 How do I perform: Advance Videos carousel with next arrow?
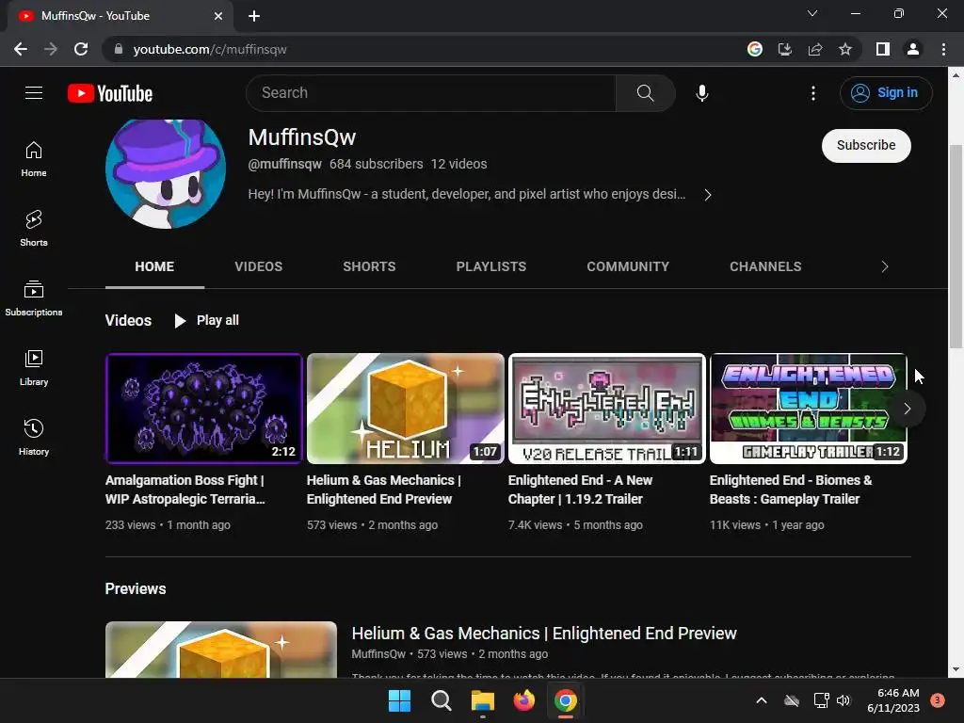[908, 409]
